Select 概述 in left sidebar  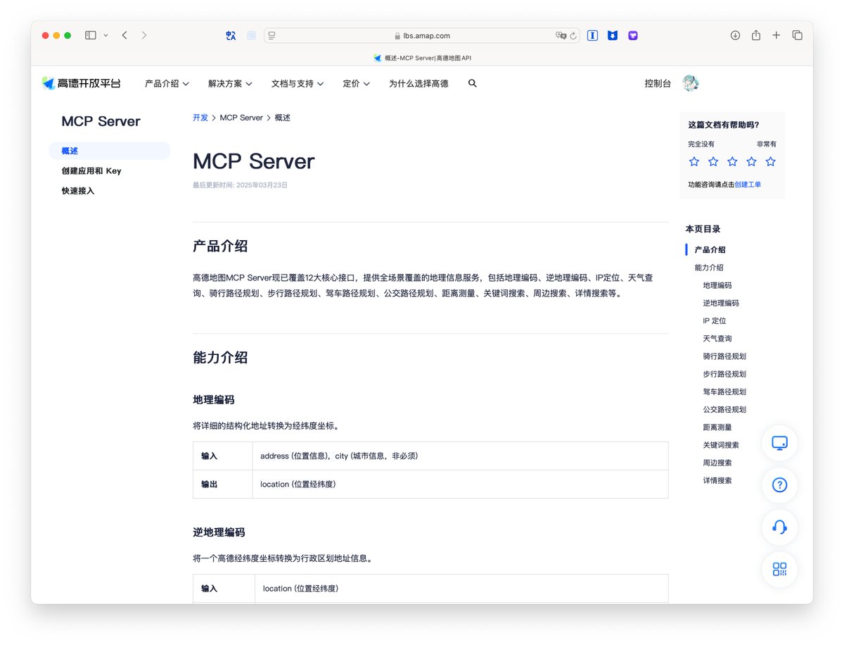[x=109, y=151]
